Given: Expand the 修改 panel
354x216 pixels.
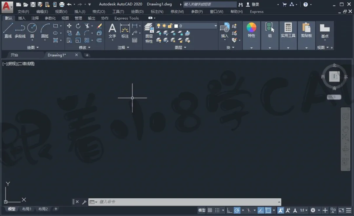Looking at the screenshot, I should click(x=85, y=47).
